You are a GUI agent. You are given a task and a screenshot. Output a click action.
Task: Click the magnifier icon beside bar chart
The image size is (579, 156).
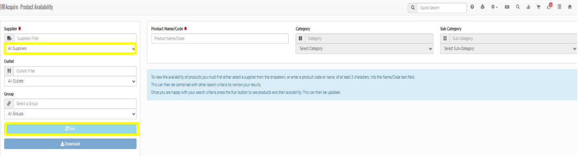click(x=518, y=7)
